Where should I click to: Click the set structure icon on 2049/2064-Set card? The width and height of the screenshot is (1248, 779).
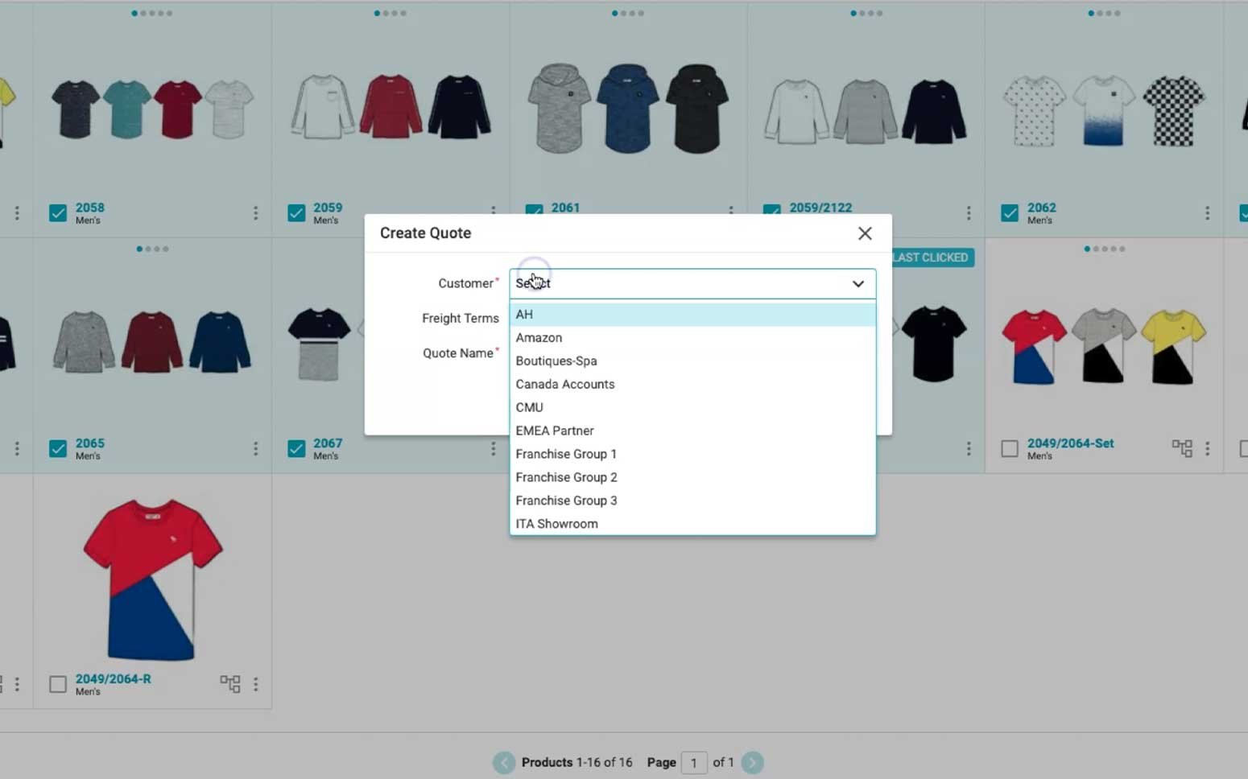pos(1183,448)
